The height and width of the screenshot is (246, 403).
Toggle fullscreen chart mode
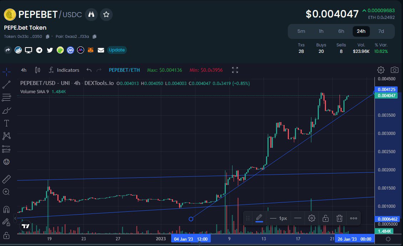point(235,70)
